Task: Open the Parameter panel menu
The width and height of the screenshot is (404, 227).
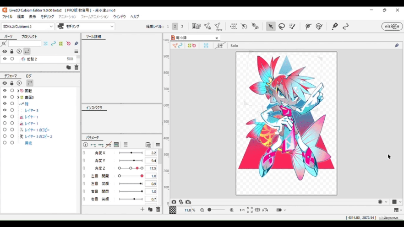Action: pyautogui.click(x=158, y=145)
